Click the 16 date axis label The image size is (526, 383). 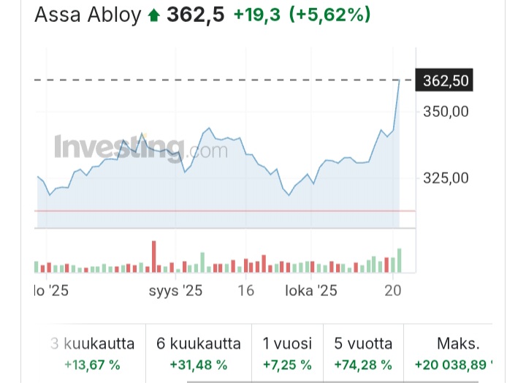click(x=246, y=291)
